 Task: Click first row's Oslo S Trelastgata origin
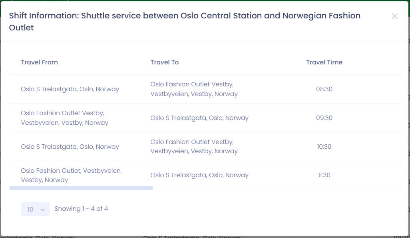pos(70,89)
